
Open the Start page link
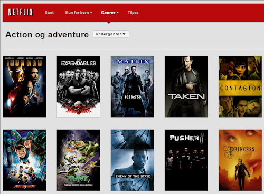pyautogui.click(x=49, y=13)
